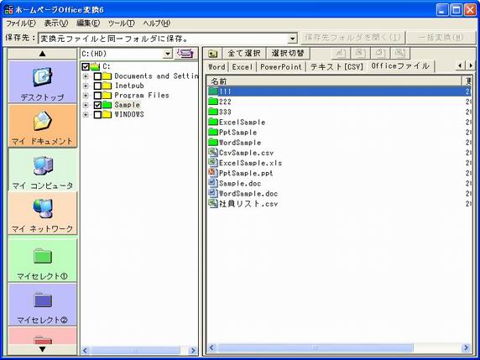Screen dimensions: 480x360
Task: Click the ExcelSample.xls file icon
Action: [x=213, y=162]
